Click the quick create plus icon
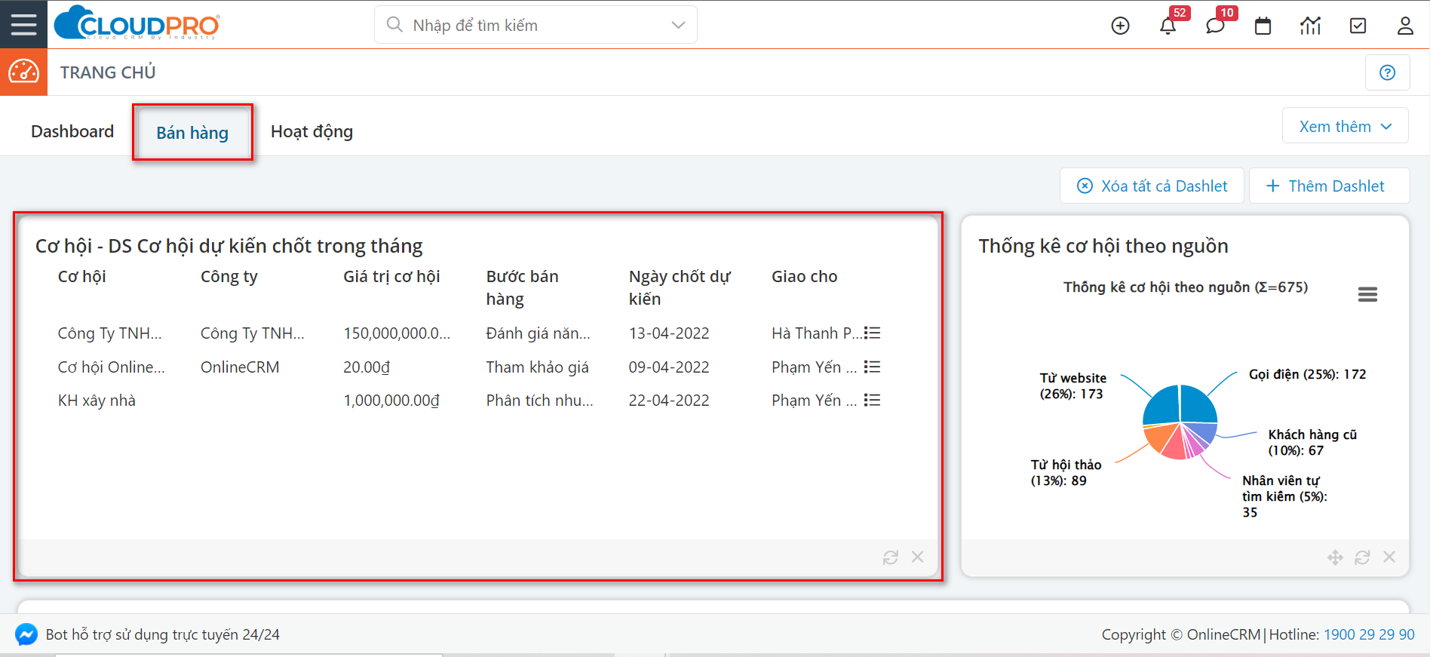 [x=1120, y=26]
